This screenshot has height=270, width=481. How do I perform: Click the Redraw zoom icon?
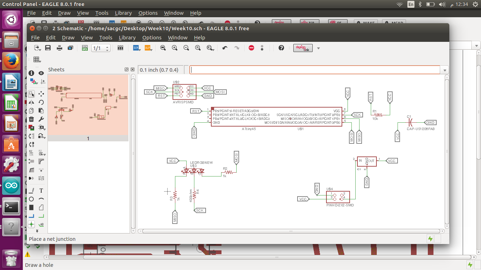click(198, 48)
